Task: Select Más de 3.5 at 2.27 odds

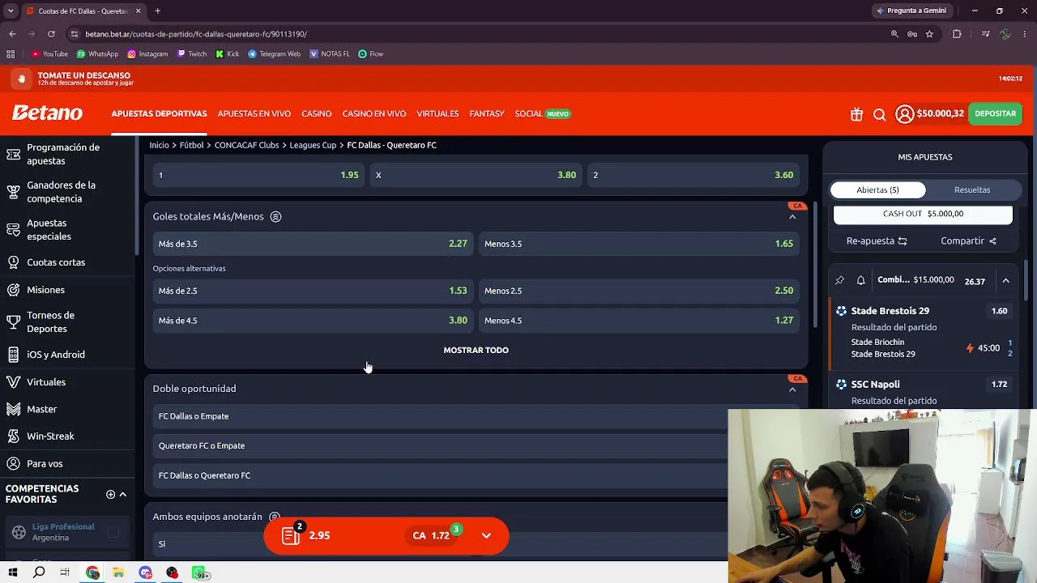Action: pyautogui.click(x=313, y=244)
